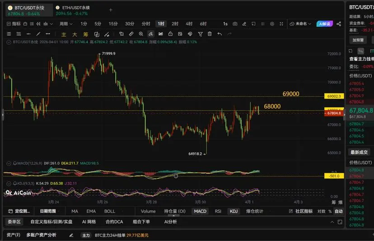Click 定位到 locate button
Screen dimensions: 374x241
(19, 211)
